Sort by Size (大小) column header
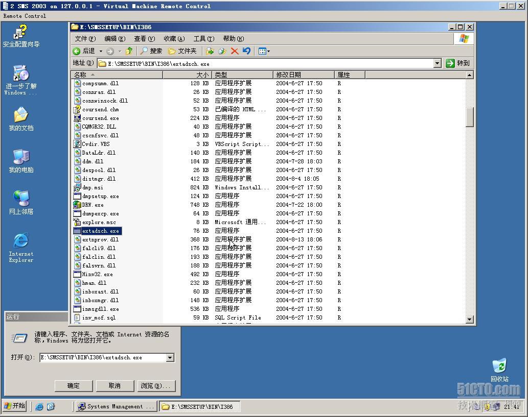This screenshot has width=528, height=417. click(187, 75)
